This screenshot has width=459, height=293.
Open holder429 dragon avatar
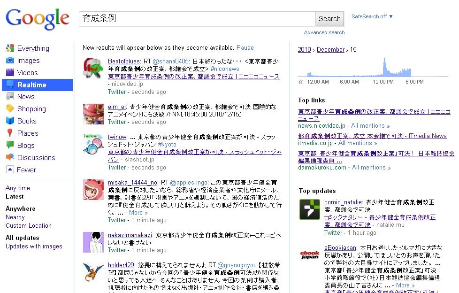(x=93, y=272)
